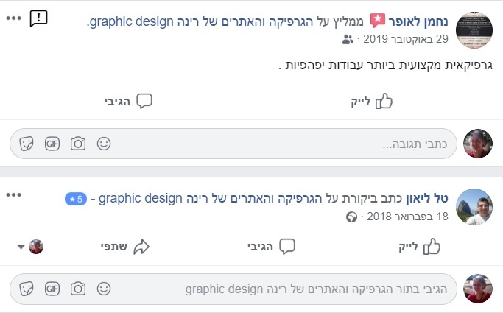Add GIF to second comment box

coord(52,288)
